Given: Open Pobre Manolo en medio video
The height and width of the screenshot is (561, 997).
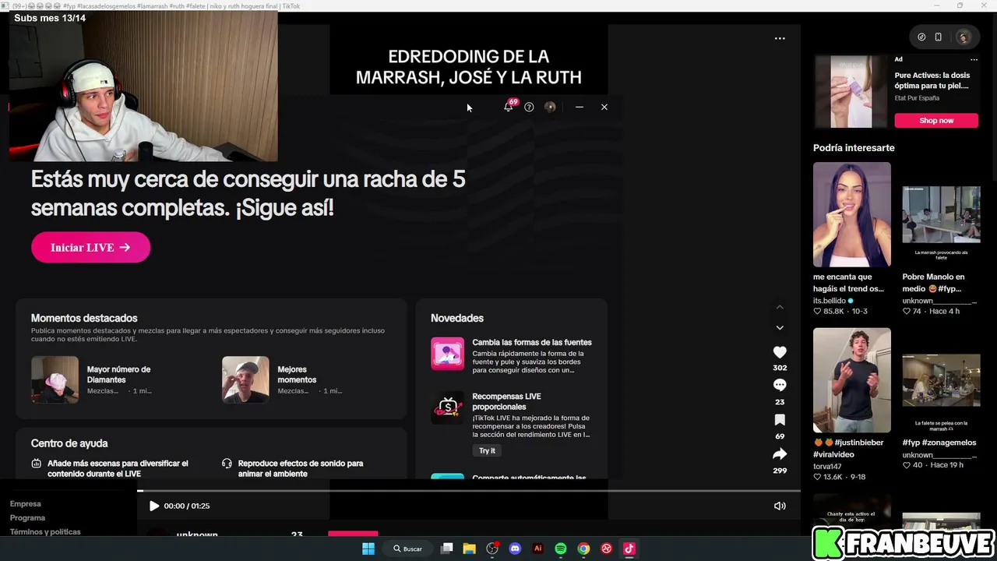Looking at the screenshot, I should (x=941, y=214).
